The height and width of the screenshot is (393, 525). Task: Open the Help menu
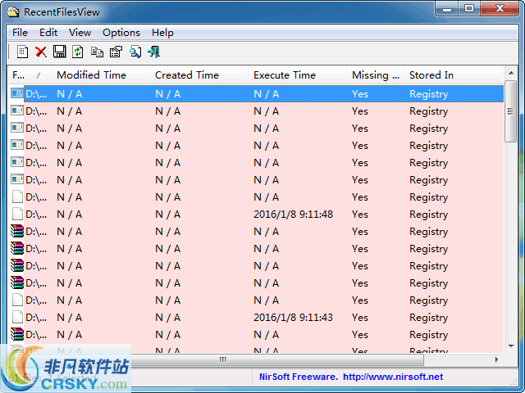162,33
